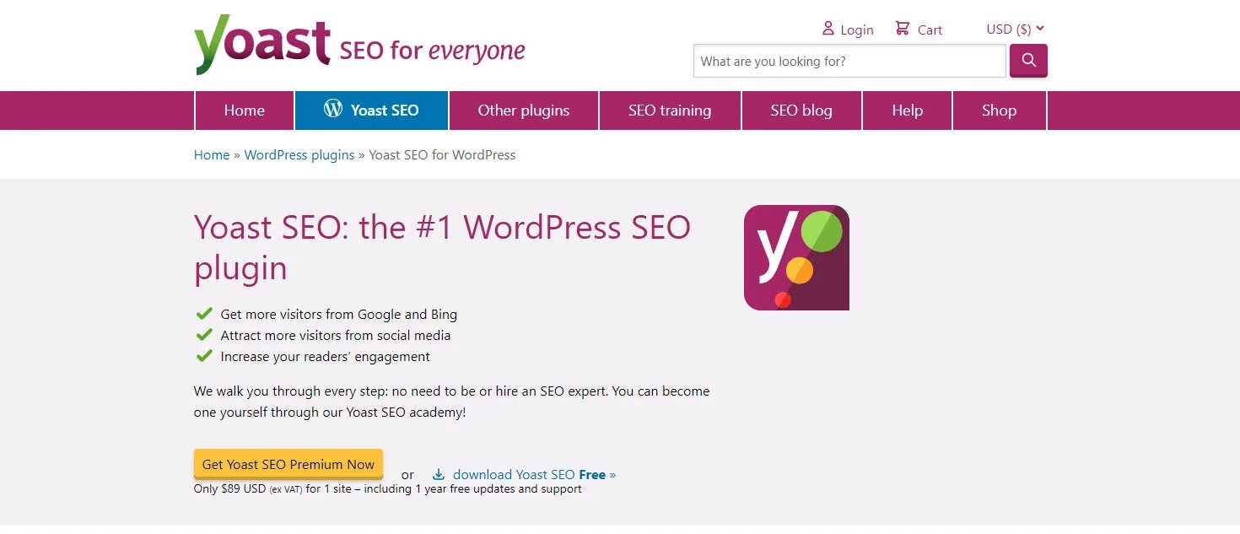Click the download arrow icon before Free link
Screen dimensions: 1240x534
pyautogui.click(x=439, y=475)
